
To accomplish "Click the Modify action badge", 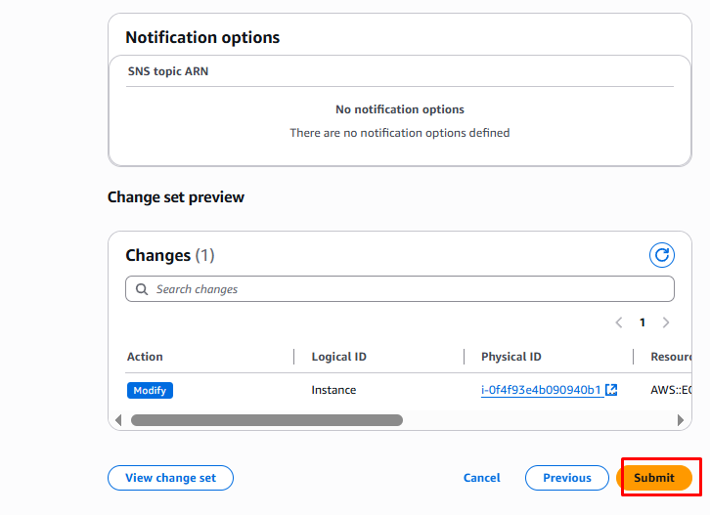I will coord(150,390).
